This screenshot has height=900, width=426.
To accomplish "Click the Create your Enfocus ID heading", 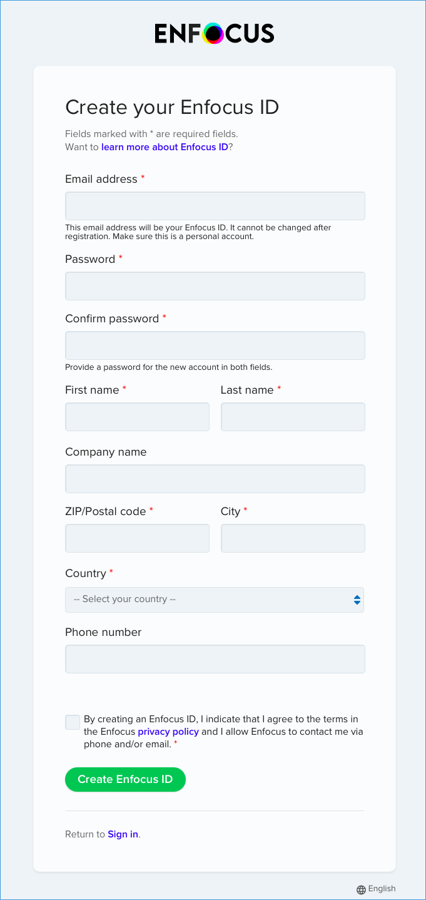I will pos(172,107).
